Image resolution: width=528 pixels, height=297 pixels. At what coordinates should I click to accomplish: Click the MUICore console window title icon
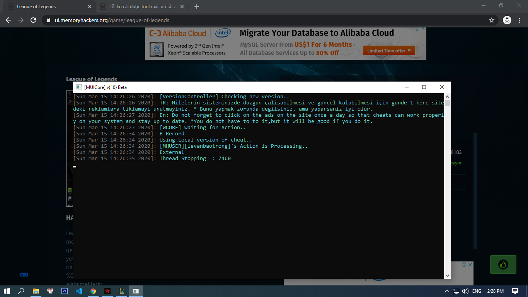coord(79,87)
